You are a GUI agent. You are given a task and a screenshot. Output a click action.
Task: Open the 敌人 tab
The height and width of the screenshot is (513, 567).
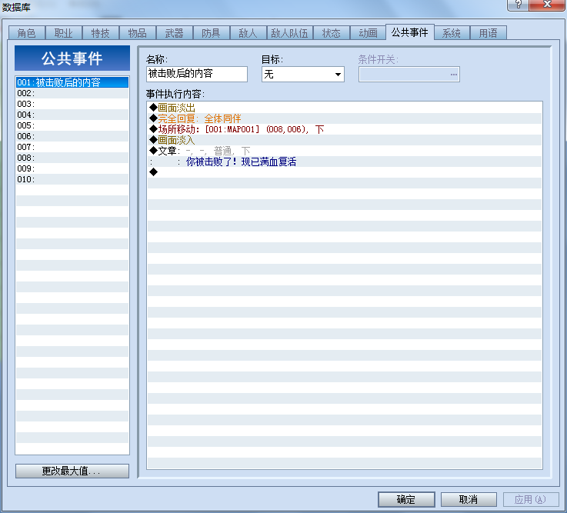248,33
